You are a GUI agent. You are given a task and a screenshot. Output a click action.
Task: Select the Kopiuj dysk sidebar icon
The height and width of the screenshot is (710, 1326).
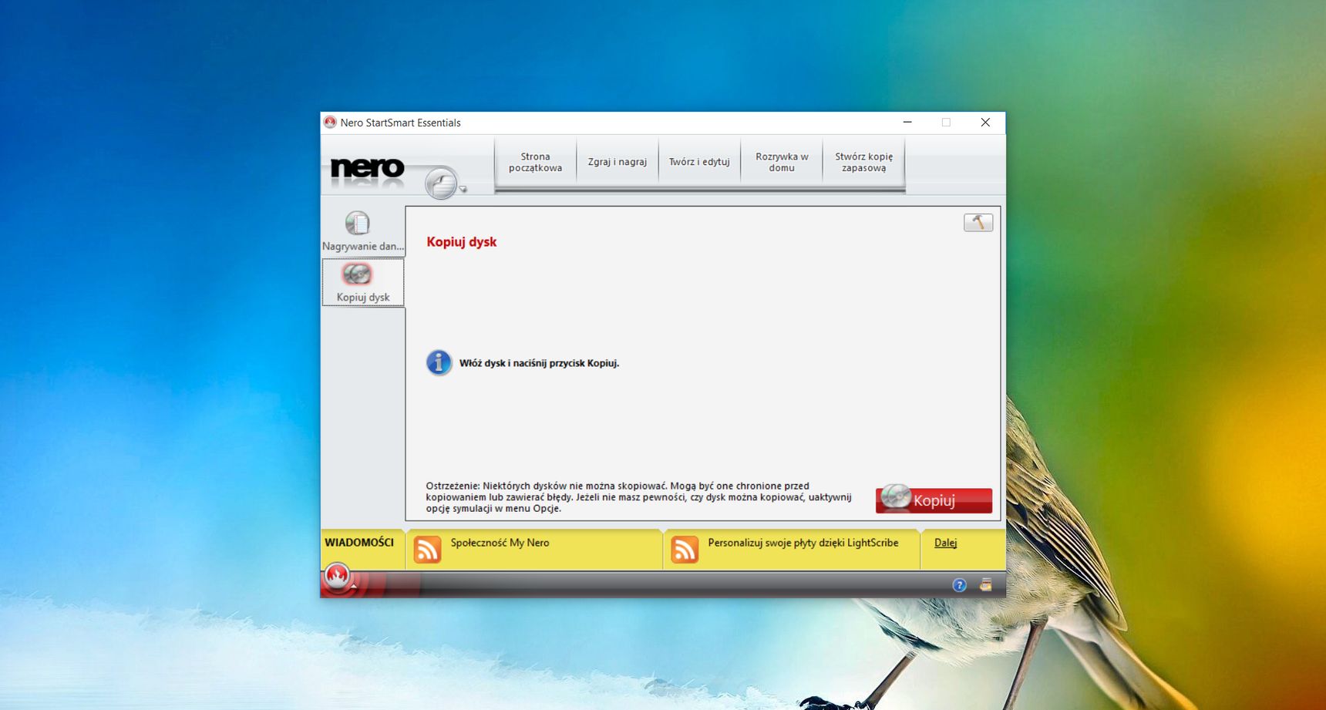[357, 274]
